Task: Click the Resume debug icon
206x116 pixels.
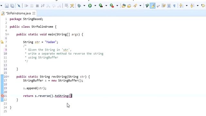Action: pos(26,6)
